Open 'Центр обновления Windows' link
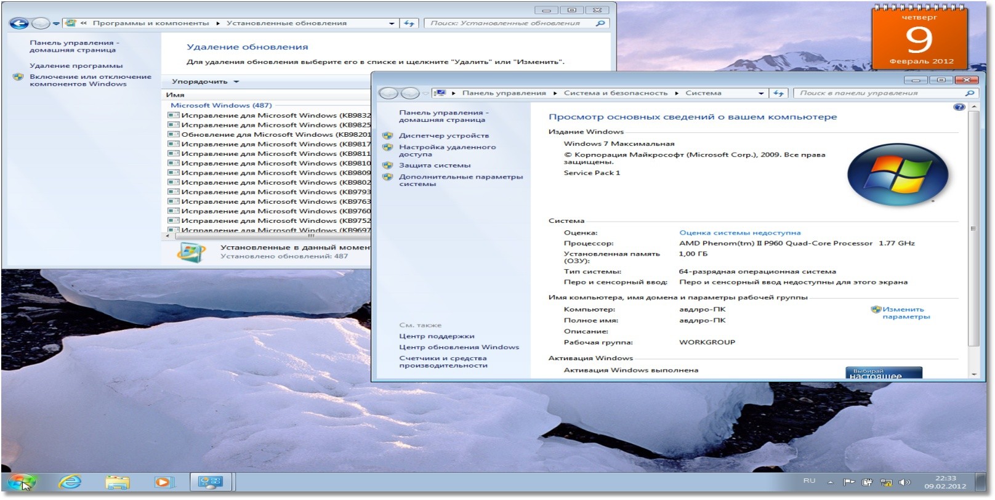 (459, 347)
